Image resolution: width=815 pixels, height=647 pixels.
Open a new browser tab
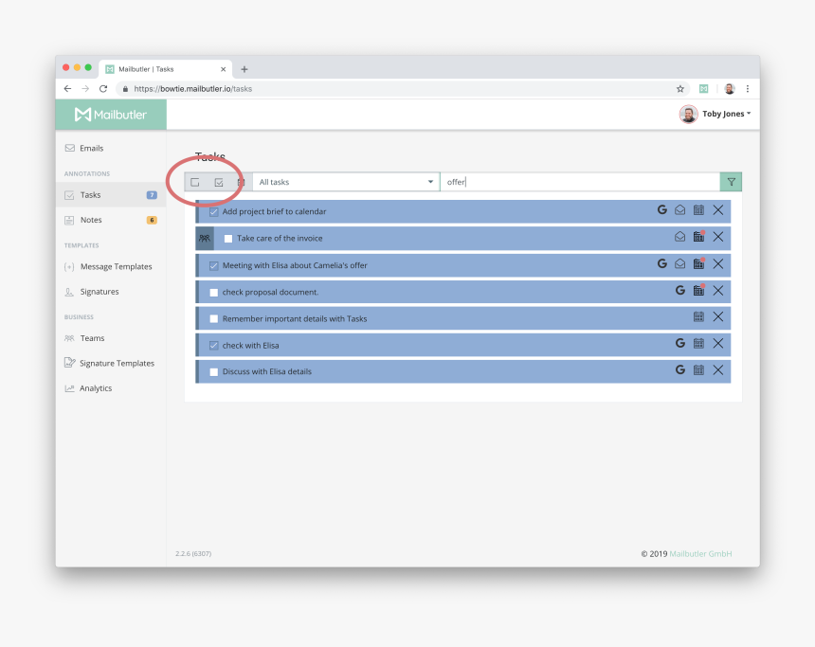click(x=244, y=69)
